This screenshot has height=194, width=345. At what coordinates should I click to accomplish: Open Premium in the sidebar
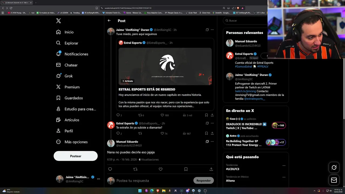(68, 87)
